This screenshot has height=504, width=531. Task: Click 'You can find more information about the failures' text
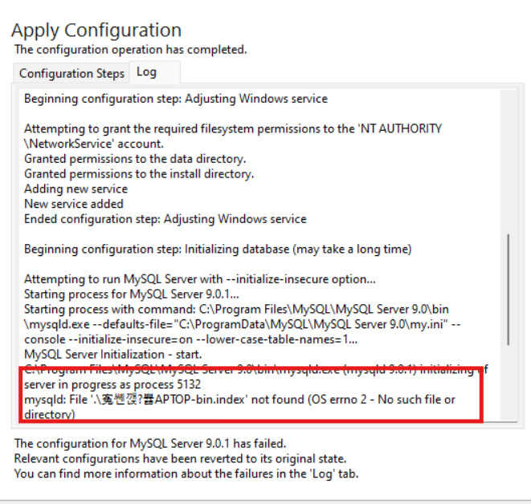coord(186,474)
